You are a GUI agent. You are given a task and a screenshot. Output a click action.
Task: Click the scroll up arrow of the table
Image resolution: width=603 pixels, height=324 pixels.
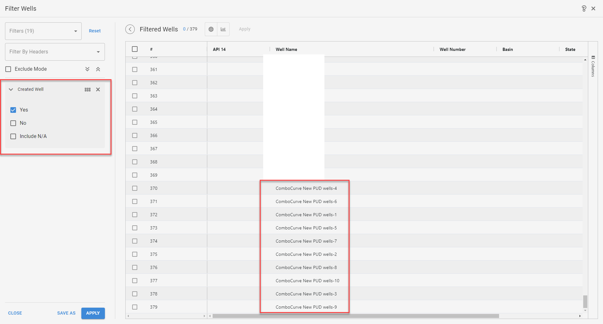(585, 60)
